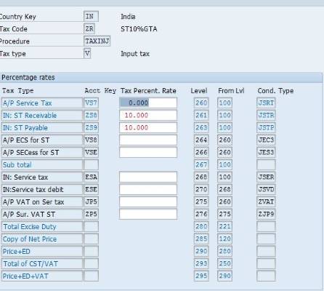
Task: Click the JSRT condition type cell
Action: [266, 103]
